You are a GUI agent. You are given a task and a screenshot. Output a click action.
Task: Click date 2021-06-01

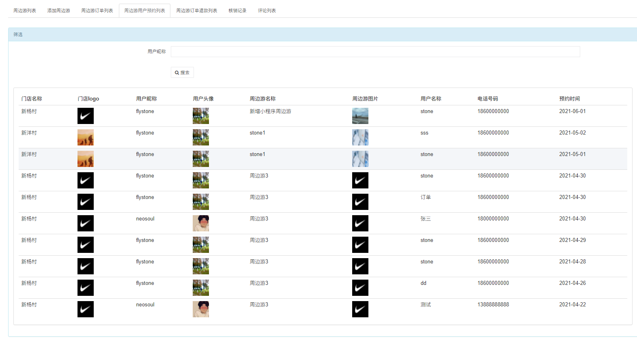tap(572, 111)
